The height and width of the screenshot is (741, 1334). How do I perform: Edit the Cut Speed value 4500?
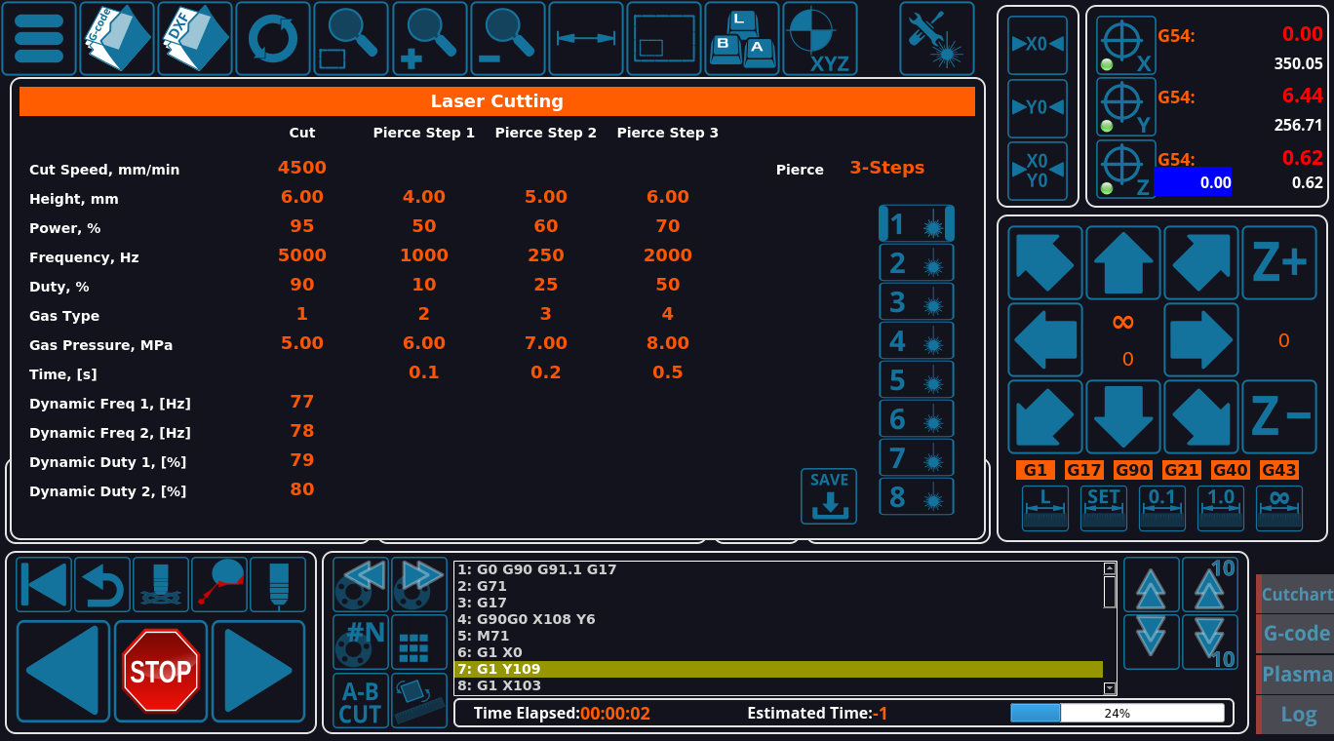(x=302, y=168)
